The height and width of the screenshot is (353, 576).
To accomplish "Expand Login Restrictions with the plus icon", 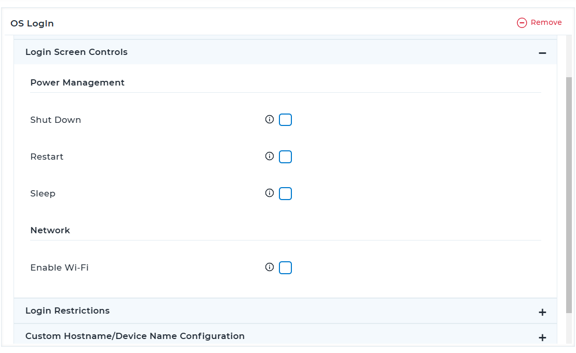I will pos(542,312).
